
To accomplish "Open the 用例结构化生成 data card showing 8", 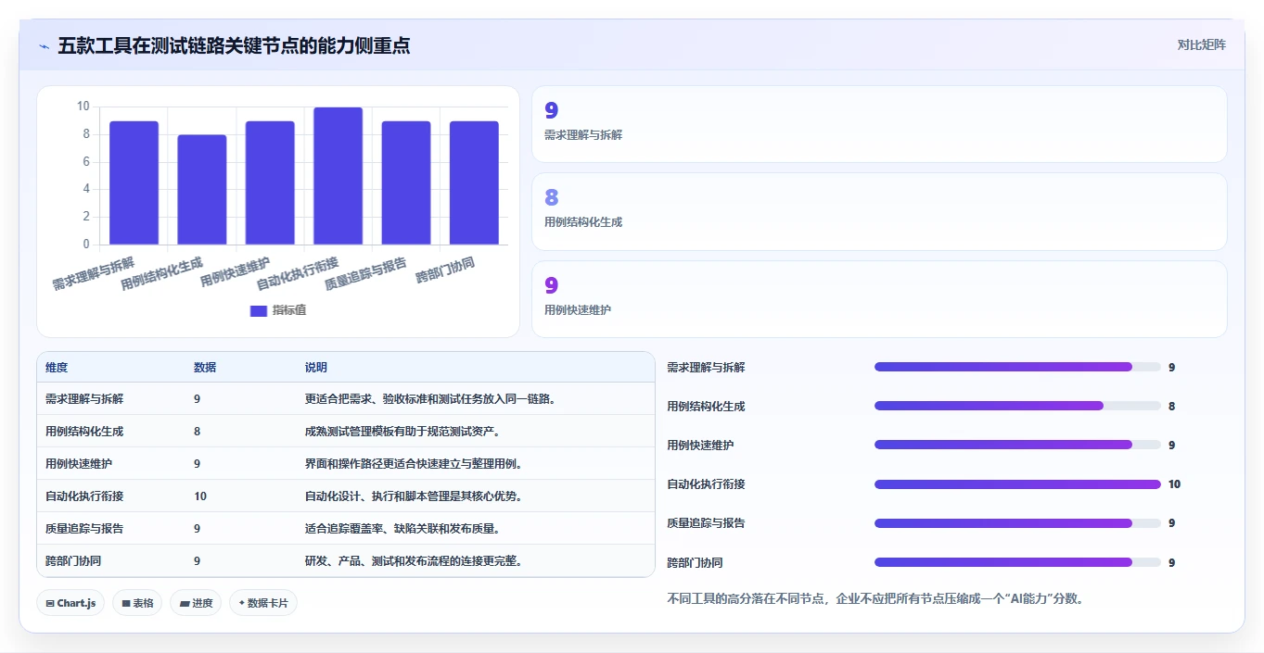I will click(x=879, y=211).
